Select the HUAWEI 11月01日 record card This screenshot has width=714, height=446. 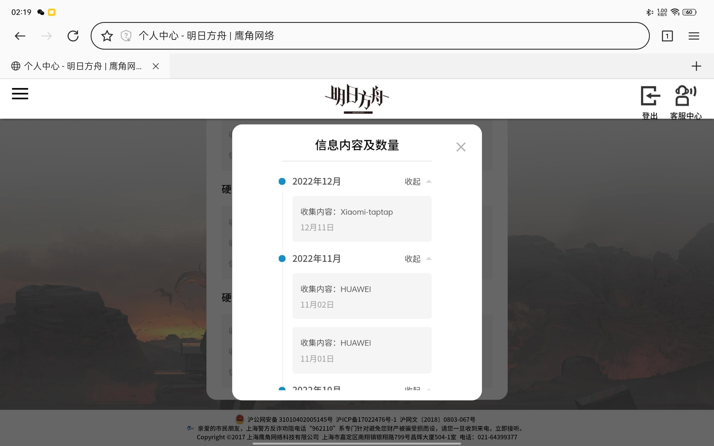pos(362,350)
